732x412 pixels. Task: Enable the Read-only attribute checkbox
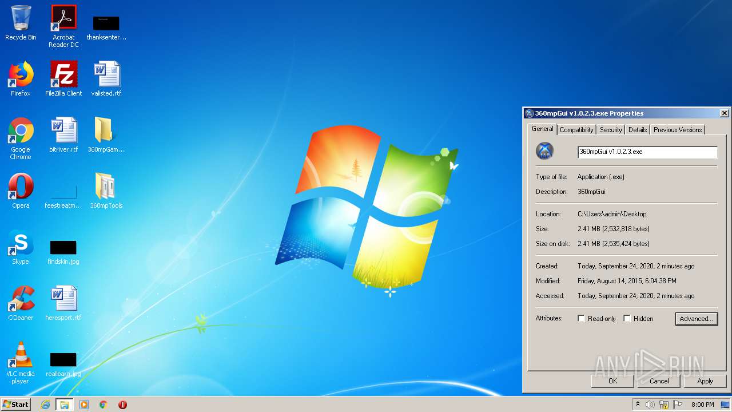pyautogui.click(x=582, y=319)
